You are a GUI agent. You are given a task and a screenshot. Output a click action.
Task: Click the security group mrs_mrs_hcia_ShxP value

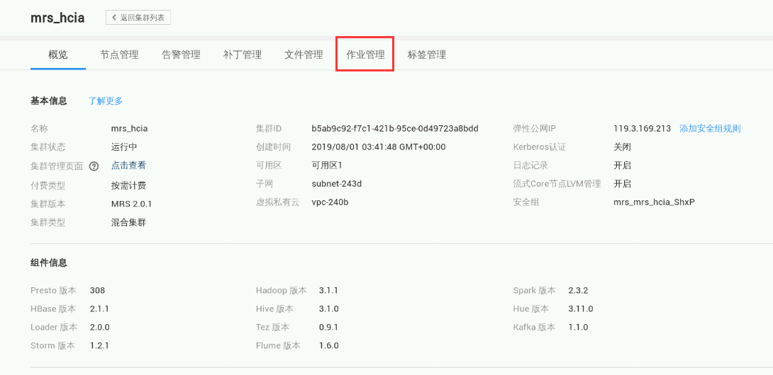pyautogui.click(x=654, y=202)
